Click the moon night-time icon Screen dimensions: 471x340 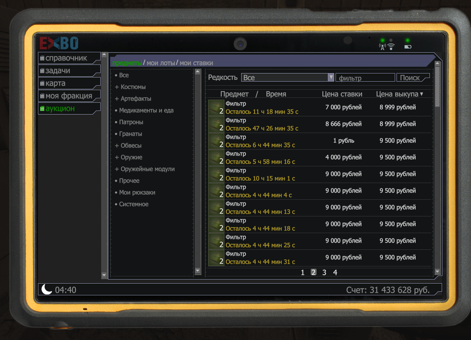[x=47, y=289]
